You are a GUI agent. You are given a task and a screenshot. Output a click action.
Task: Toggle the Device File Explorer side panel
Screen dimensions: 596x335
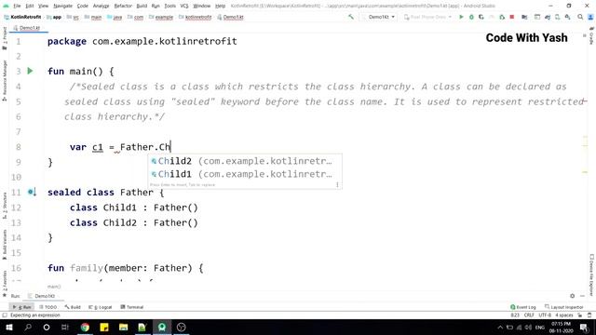591,275
